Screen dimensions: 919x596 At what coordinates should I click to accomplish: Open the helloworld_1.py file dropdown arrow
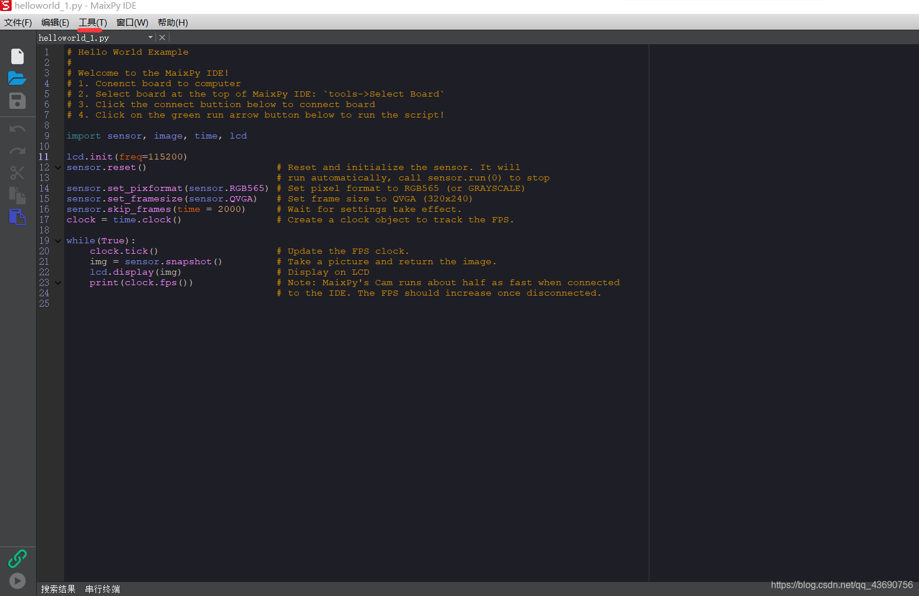coord(150,37)
